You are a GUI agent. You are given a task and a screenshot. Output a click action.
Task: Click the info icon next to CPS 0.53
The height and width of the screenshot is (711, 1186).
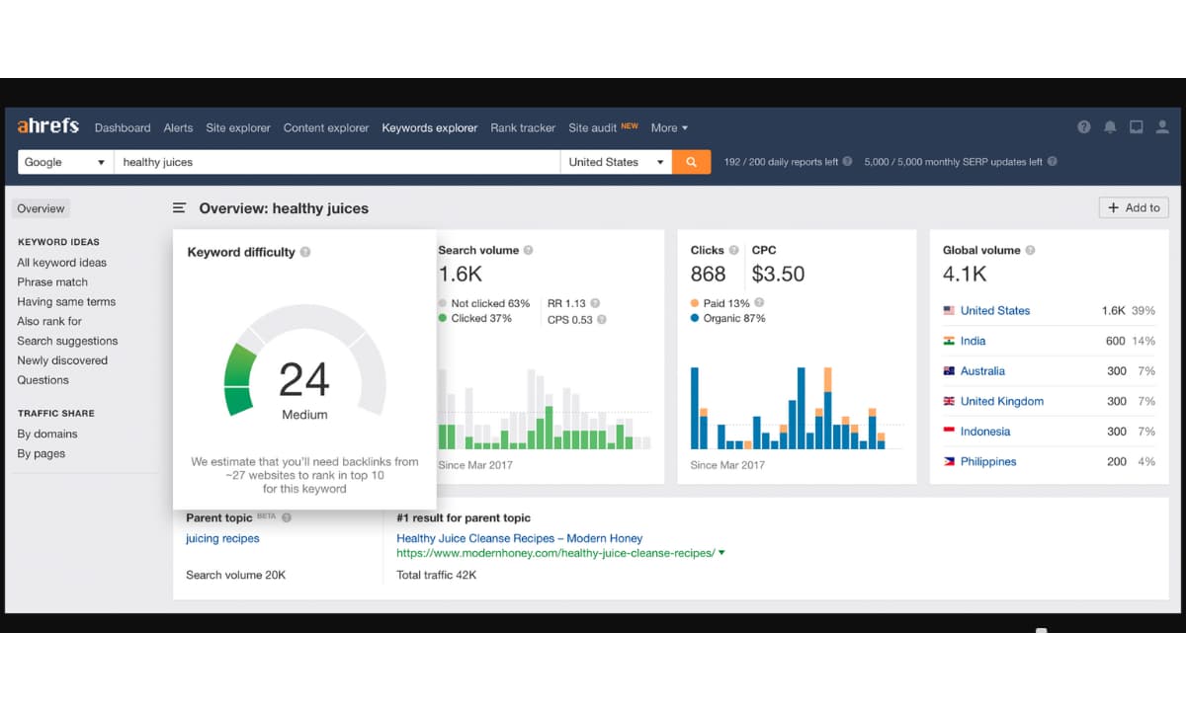point(602,319)
